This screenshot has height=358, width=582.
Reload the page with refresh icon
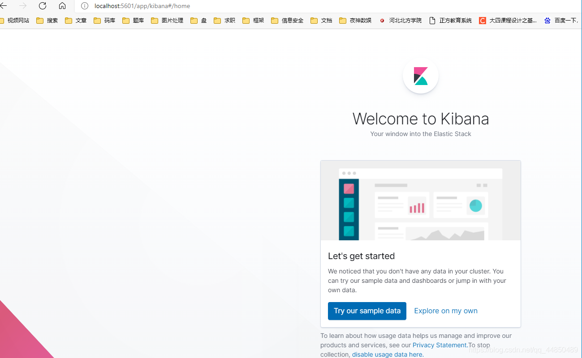(43, 6)
